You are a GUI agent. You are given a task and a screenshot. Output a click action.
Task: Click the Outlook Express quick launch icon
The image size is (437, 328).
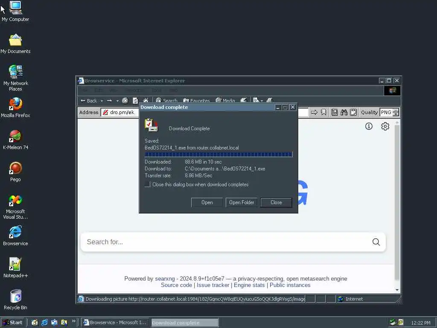(54, 322)
